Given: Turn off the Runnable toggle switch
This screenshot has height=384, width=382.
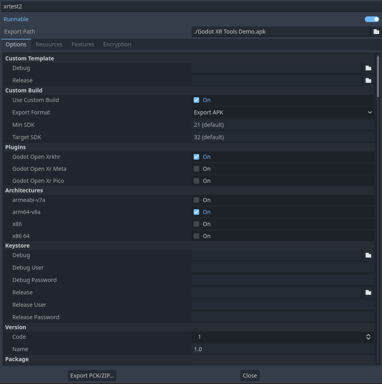Looking at the screenshot, I should pos(371,19).
